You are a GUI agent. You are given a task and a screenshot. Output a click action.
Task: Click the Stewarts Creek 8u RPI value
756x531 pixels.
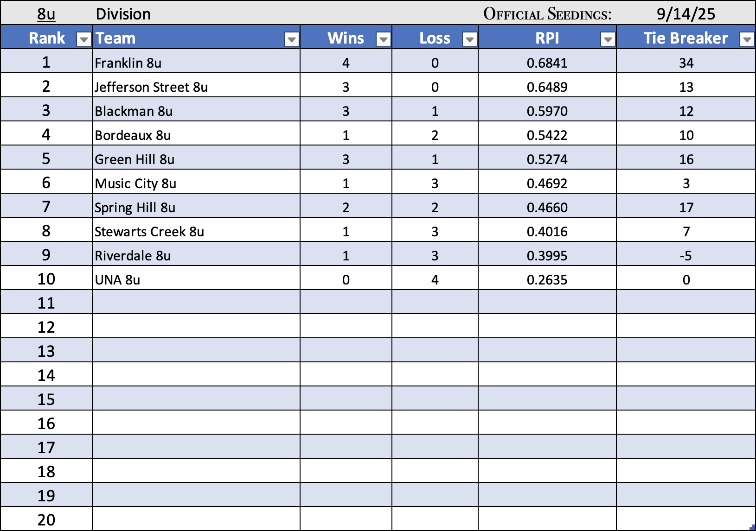tap(547, 231)
